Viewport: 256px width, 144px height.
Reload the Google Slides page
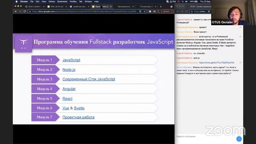pyautogui.click(x=25, y=12)
